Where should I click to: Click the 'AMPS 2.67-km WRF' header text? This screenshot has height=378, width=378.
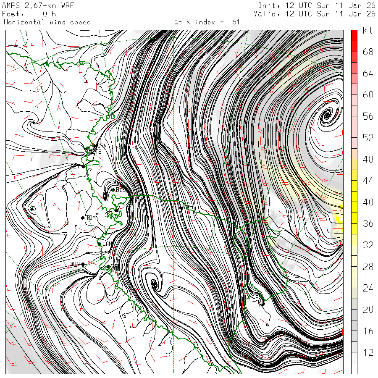coord(38,5)
